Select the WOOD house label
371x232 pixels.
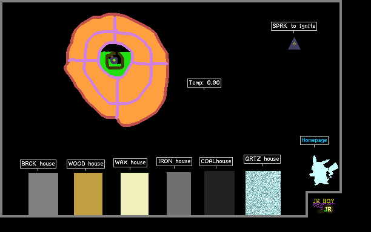[x=85, y=164]
